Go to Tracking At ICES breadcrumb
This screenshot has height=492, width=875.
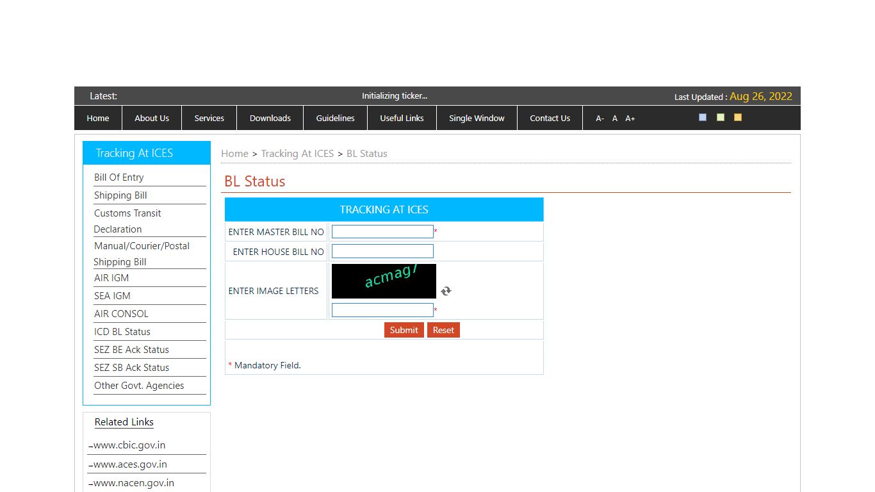click(x=297, y=154)
